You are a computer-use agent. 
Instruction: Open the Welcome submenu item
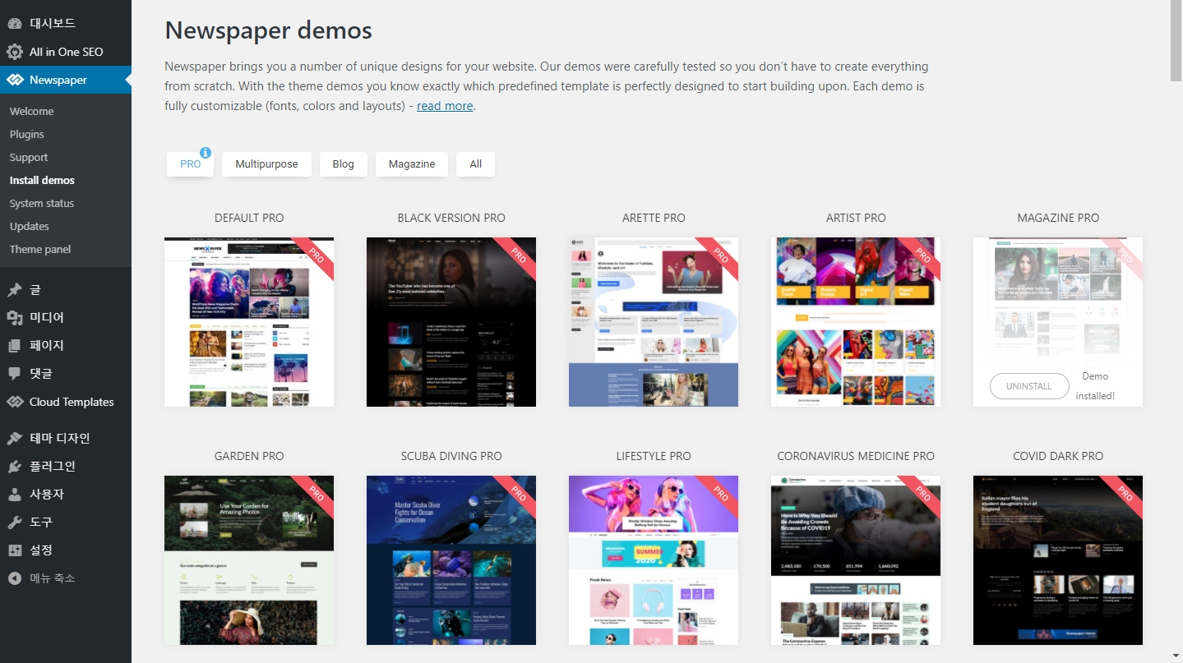(31, 111)
